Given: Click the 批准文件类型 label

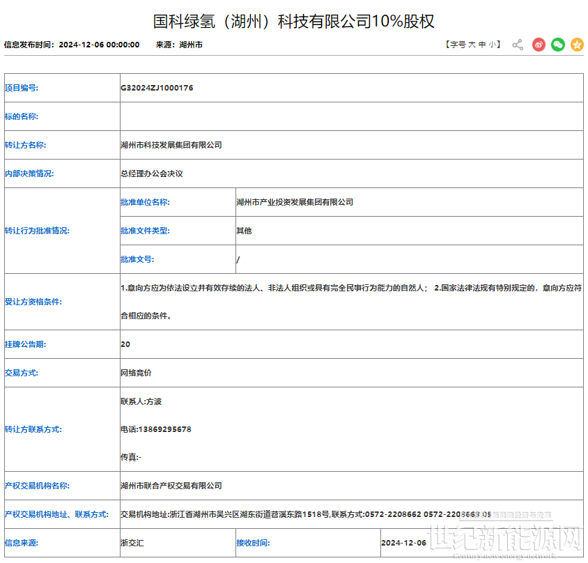Looking at the screenshot, I should click(x=145, y=231).
